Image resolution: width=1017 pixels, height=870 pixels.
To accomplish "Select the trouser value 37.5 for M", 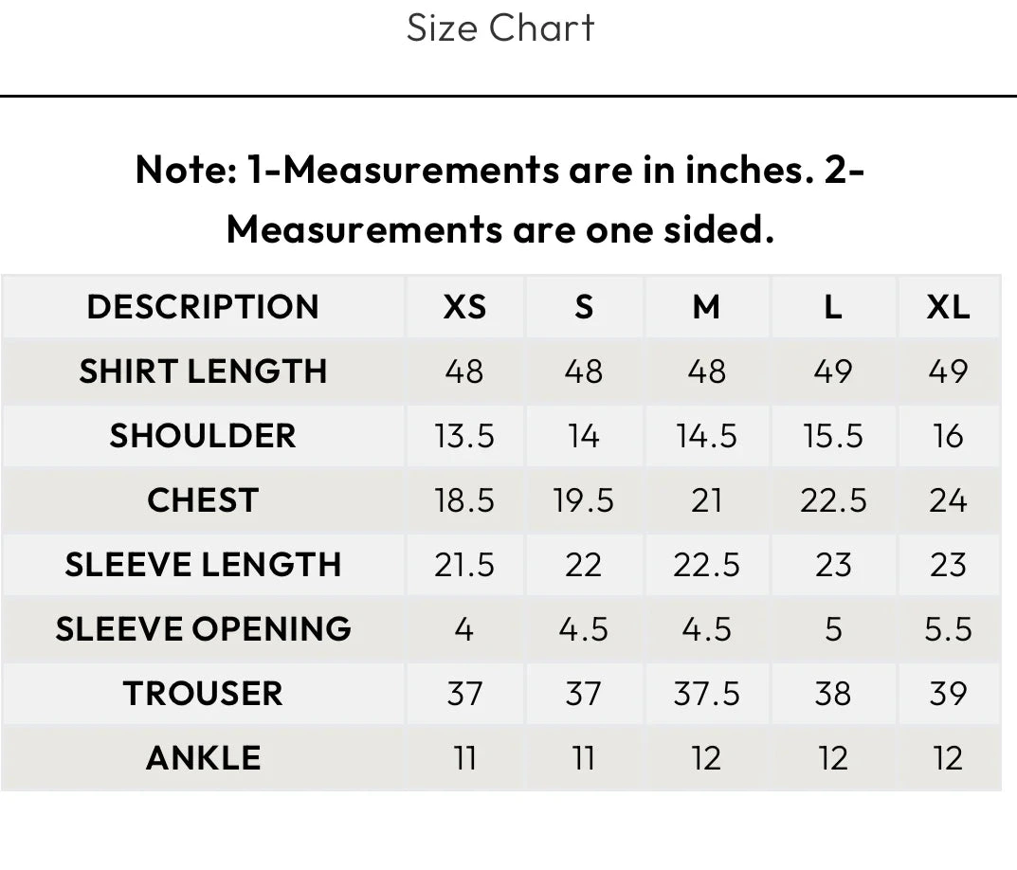I will pos(707,694).
